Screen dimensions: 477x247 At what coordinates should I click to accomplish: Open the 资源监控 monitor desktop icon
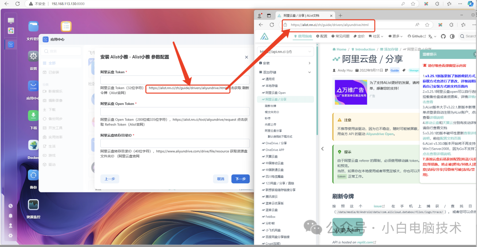tap(33, 205)
